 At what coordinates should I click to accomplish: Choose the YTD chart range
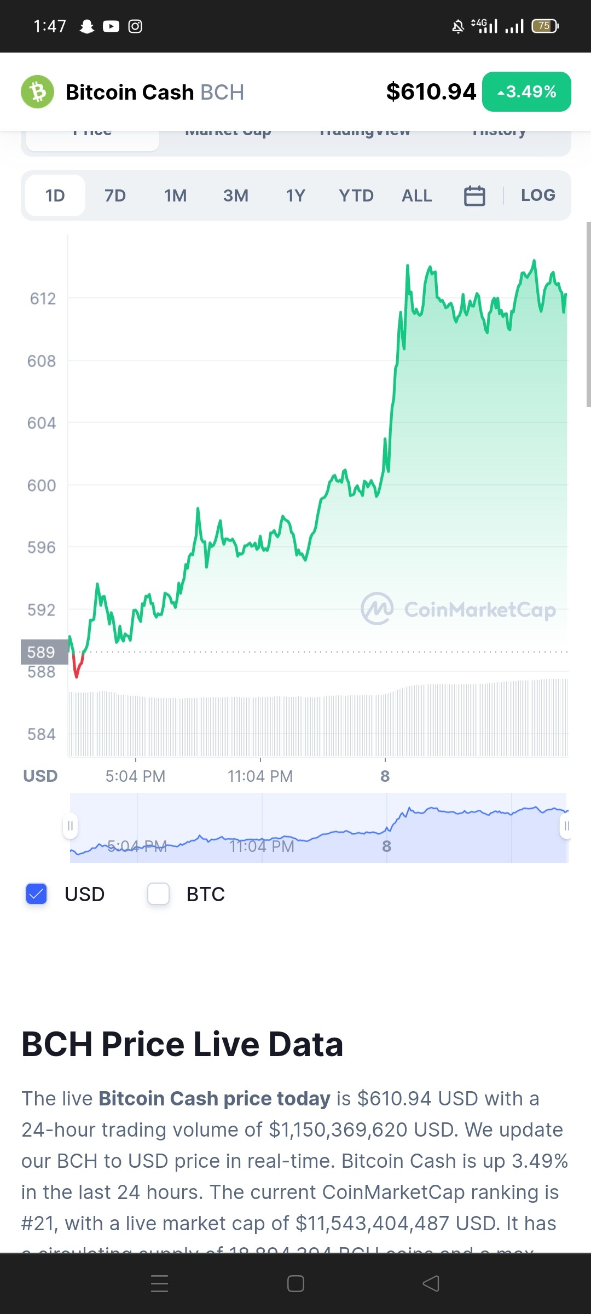coord(356,195)
